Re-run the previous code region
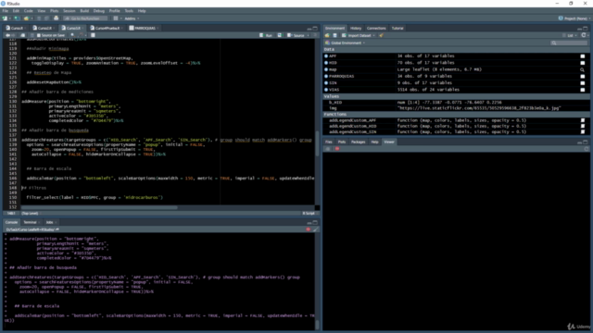Image resolution: width=593 pixels, height=333 pixels. tap(280, 35)
